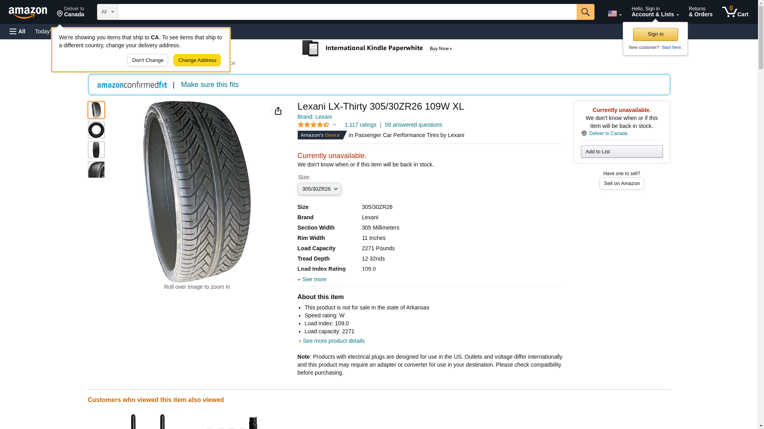
Task: Click the search magnifier button
Action: point(585,12)
